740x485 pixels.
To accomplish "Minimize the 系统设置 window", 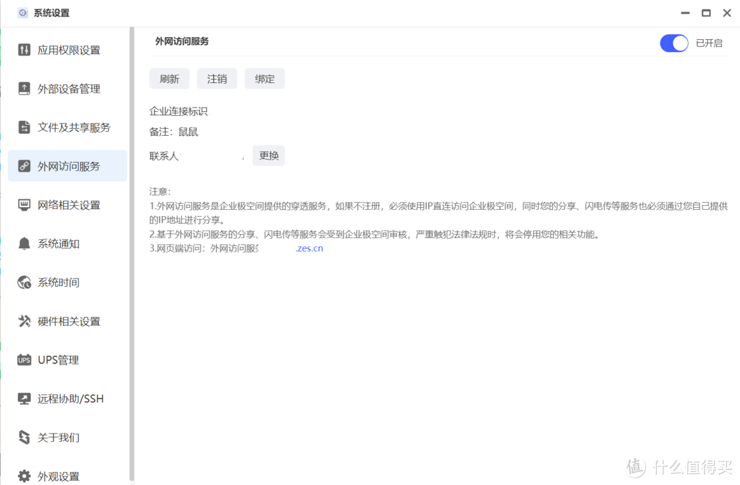I will [x=685, y=13].
